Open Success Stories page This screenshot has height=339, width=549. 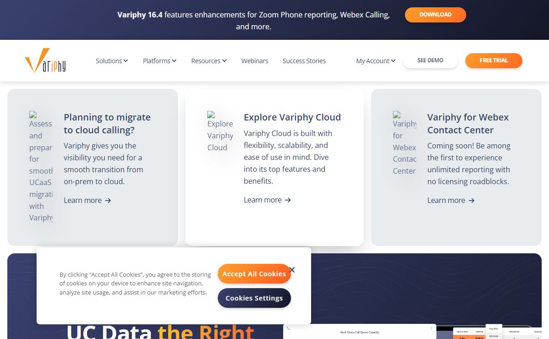coord(304,60)
